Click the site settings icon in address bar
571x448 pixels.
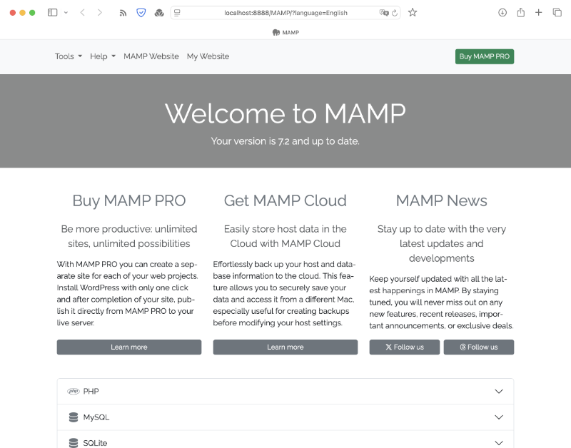(177, 13)
